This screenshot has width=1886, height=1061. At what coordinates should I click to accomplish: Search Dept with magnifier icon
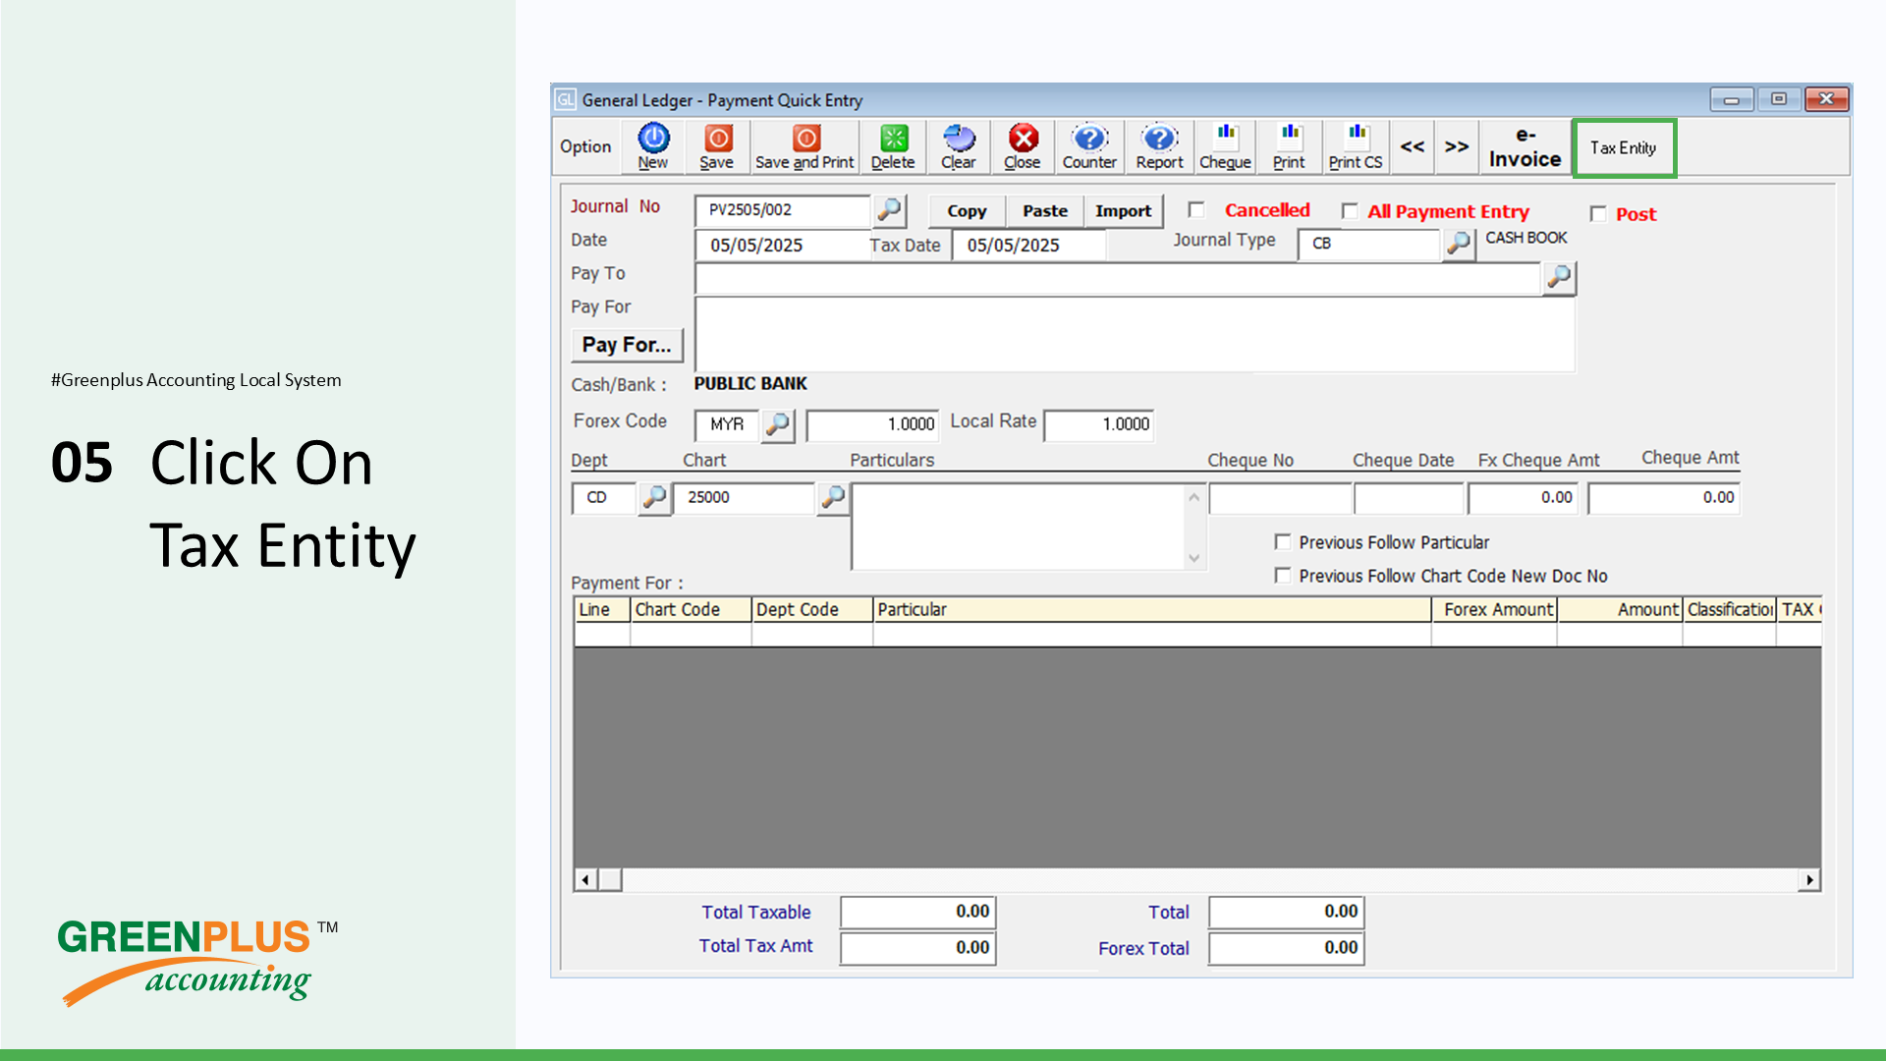pos(654,498)
